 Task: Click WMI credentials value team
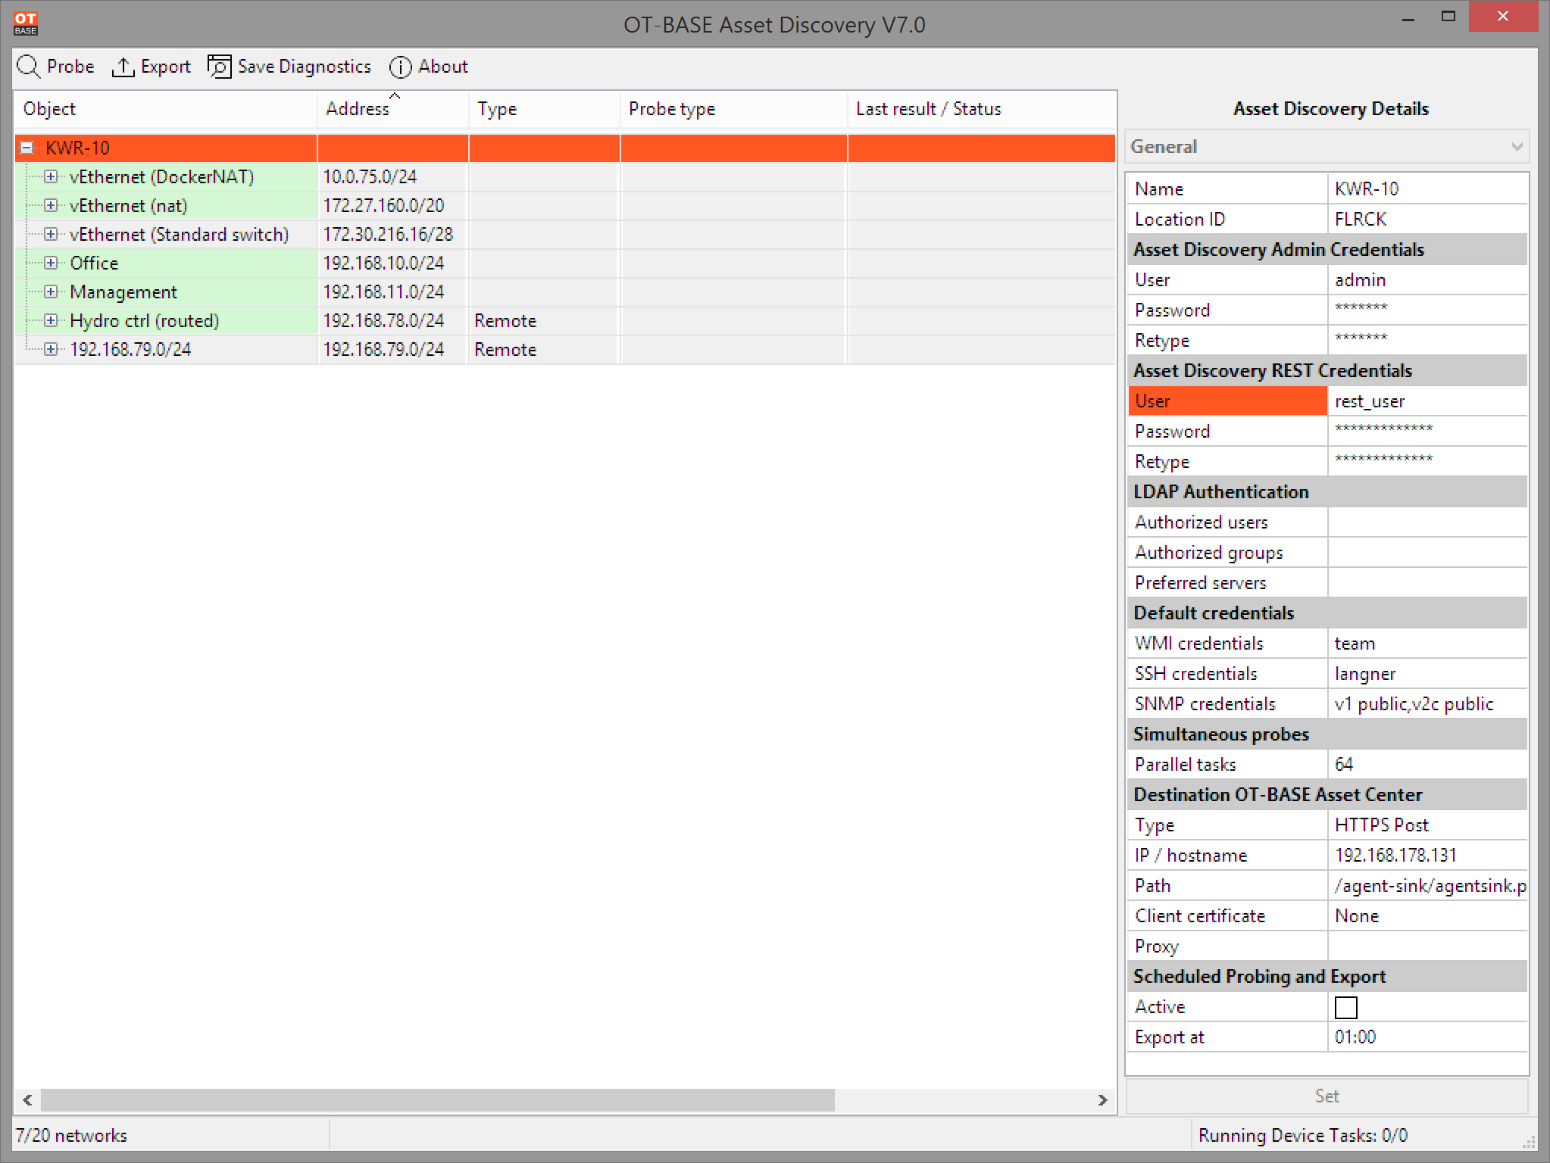click(1427, 643)
